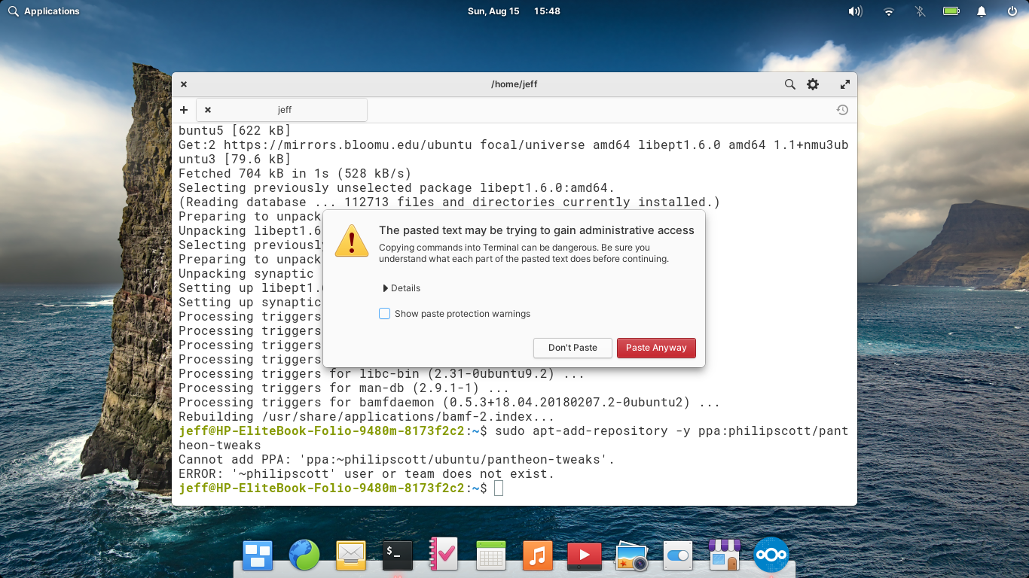Add a new terminal tab
This screenshot has height=578, width=1029.
pyautogui.click(x=184, y=110)
